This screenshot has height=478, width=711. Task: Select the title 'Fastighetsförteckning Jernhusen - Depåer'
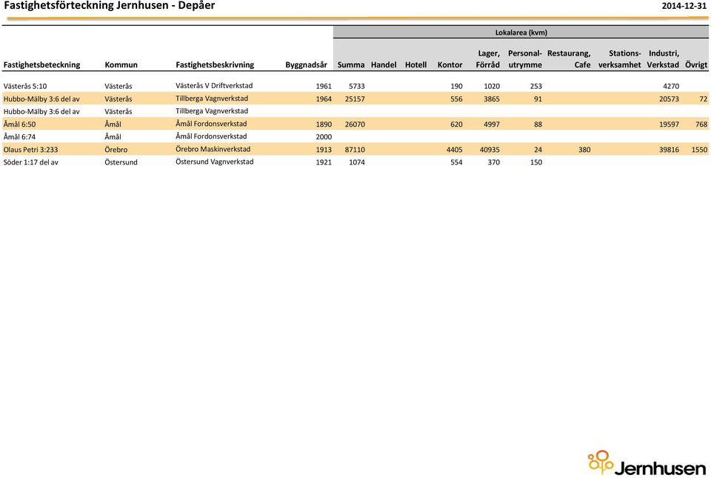point(110,6)
